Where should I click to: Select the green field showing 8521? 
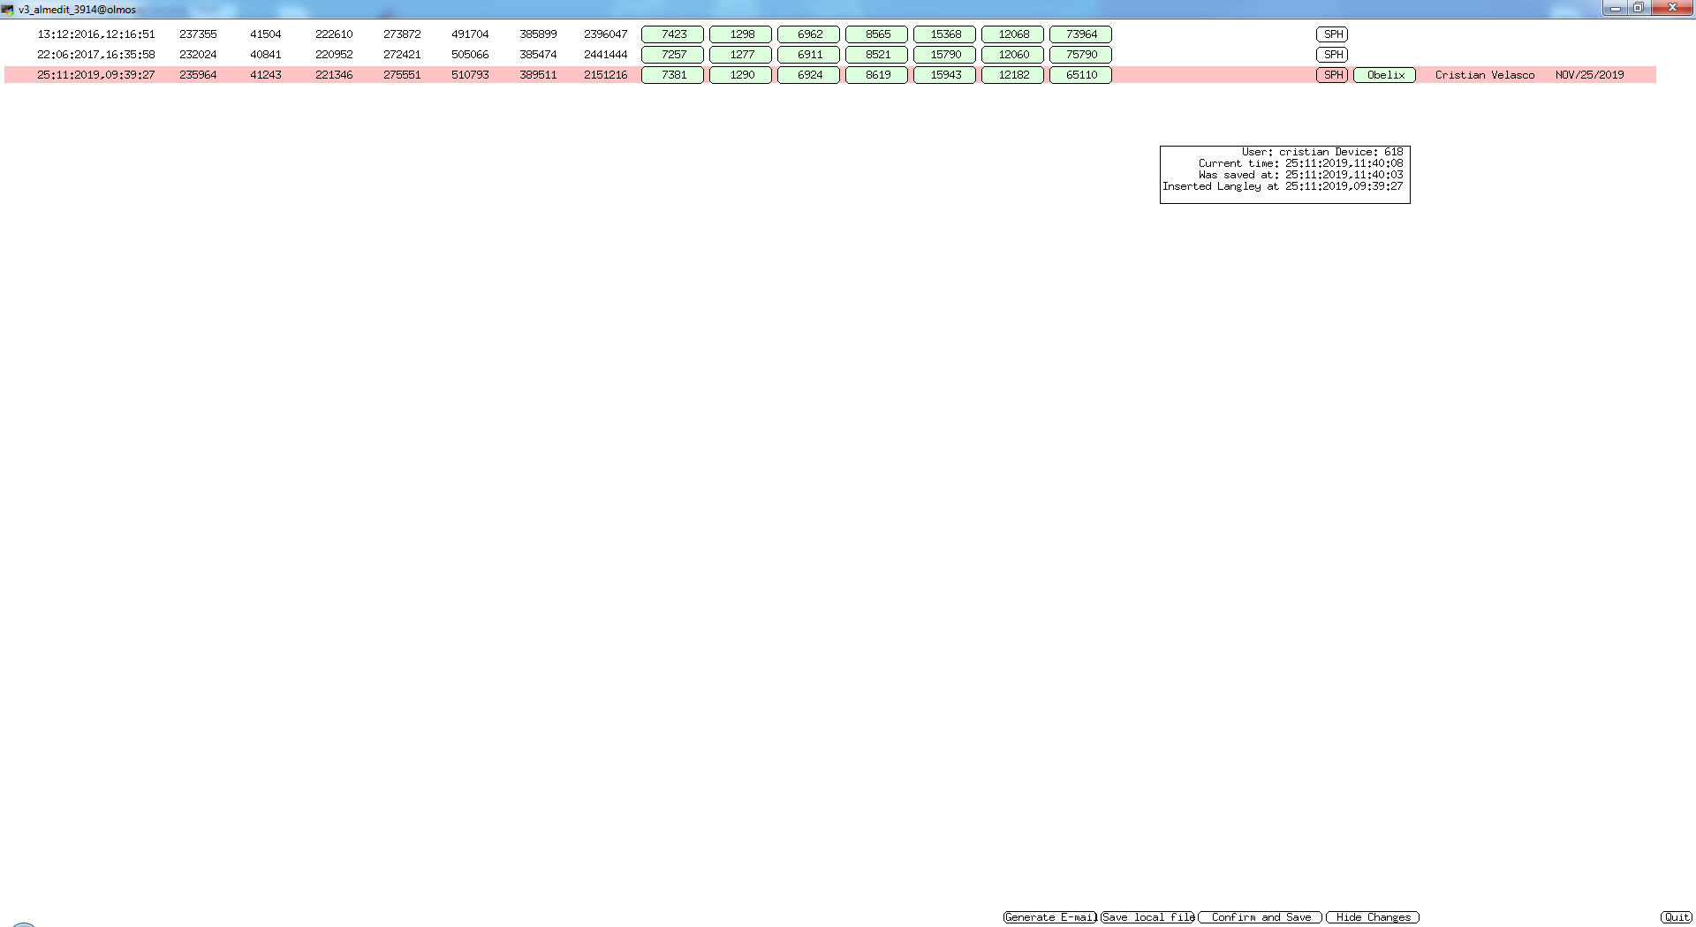pyautogui.click(x=877, y=55)
